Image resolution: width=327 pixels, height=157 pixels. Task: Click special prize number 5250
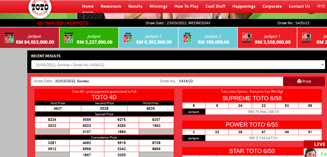click(122, 126)
